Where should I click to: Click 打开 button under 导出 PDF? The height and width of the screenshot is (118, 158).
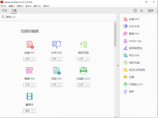55,85
